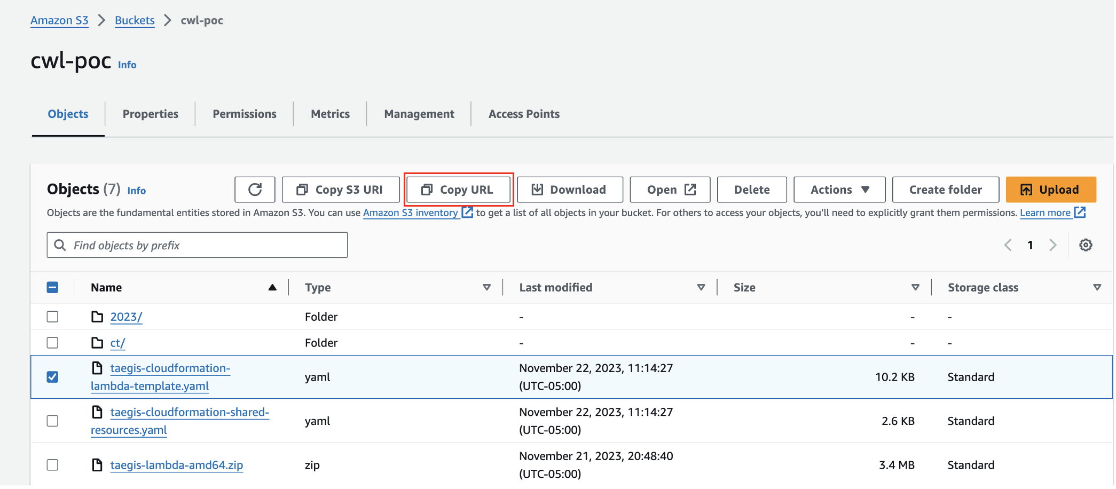Viewport: 1116px width, 489px height.
Task: Click the Storage class column header label
Action: point(983,287)
